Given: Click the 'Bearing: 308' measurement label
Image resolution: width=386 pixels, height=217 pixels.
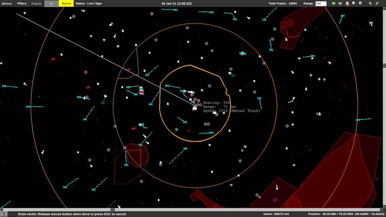Looking at the screenshot, I should (x=217, y=103).
